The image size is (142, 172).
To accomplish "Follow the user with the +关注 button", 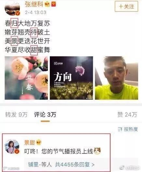I will point(126,6).
